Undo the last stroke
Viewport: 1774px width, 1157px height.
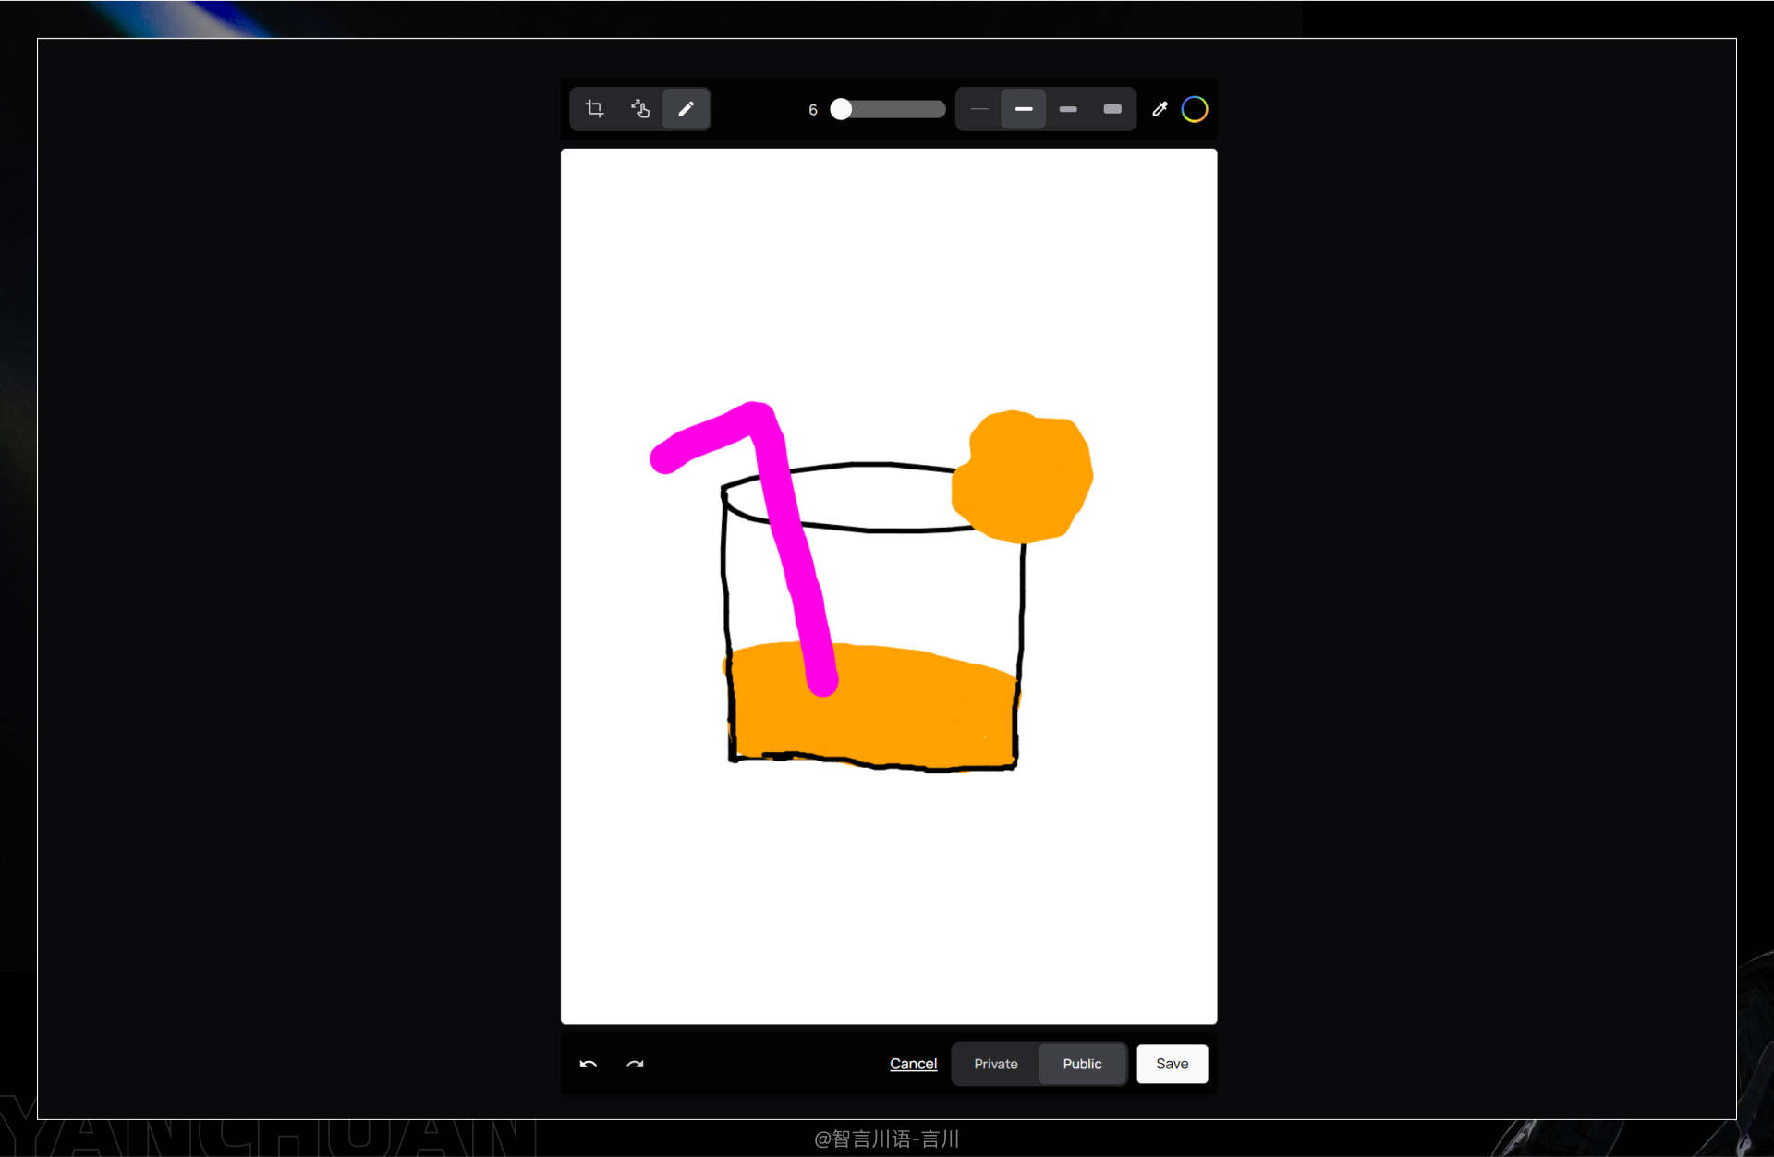pyautogui.click(x=589, y=1064)
